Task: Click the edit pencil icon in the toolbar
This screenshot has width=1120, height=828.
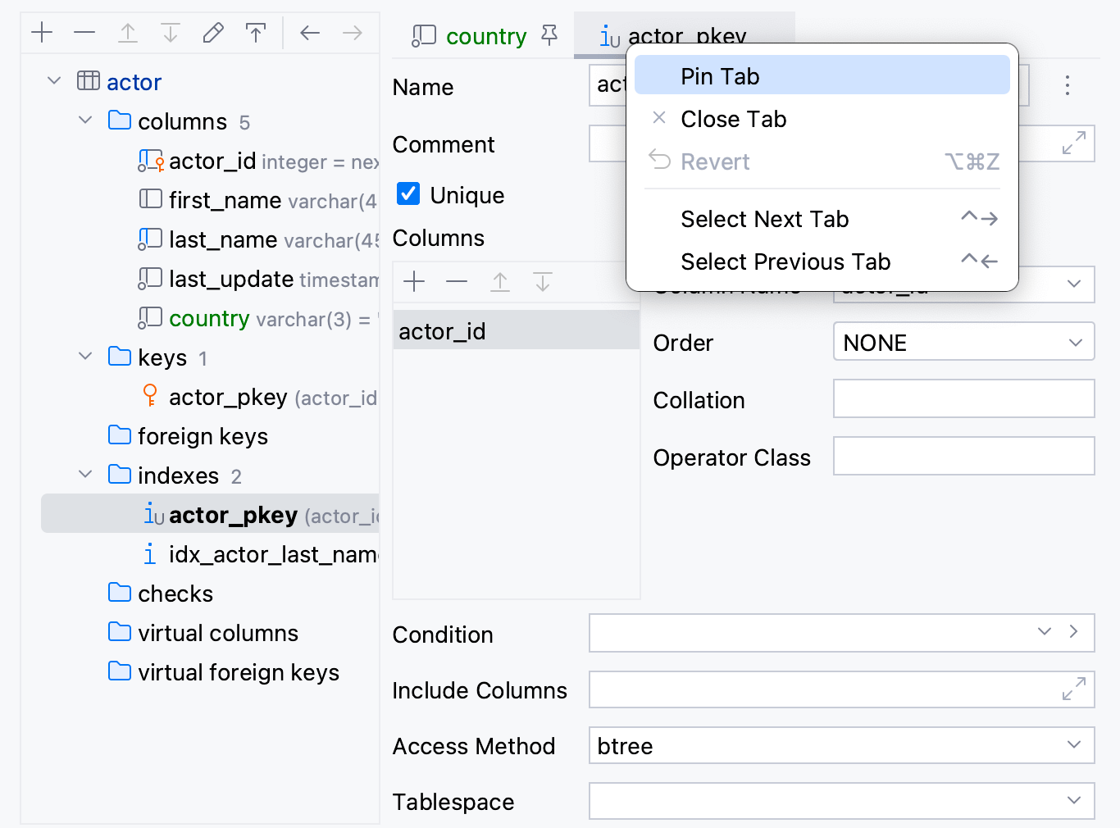Action: point(212,33)
